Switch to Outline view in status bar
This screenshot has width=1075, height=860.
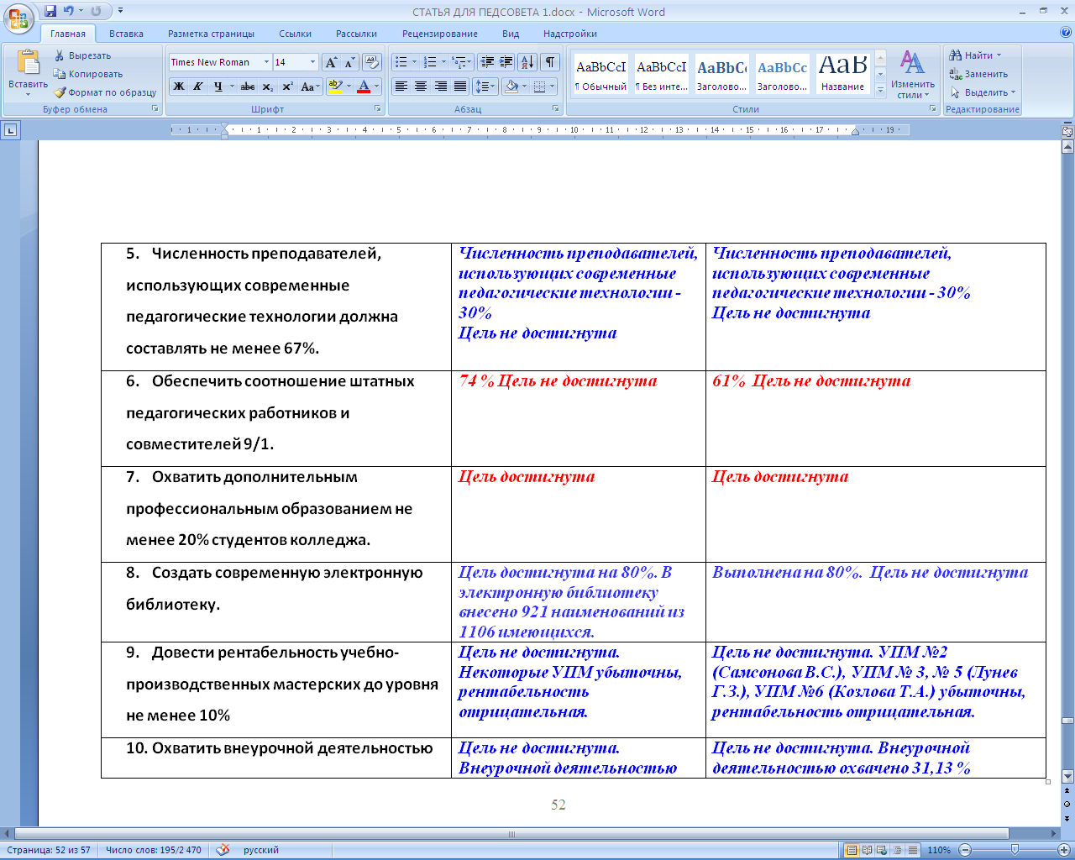(898, 850)
